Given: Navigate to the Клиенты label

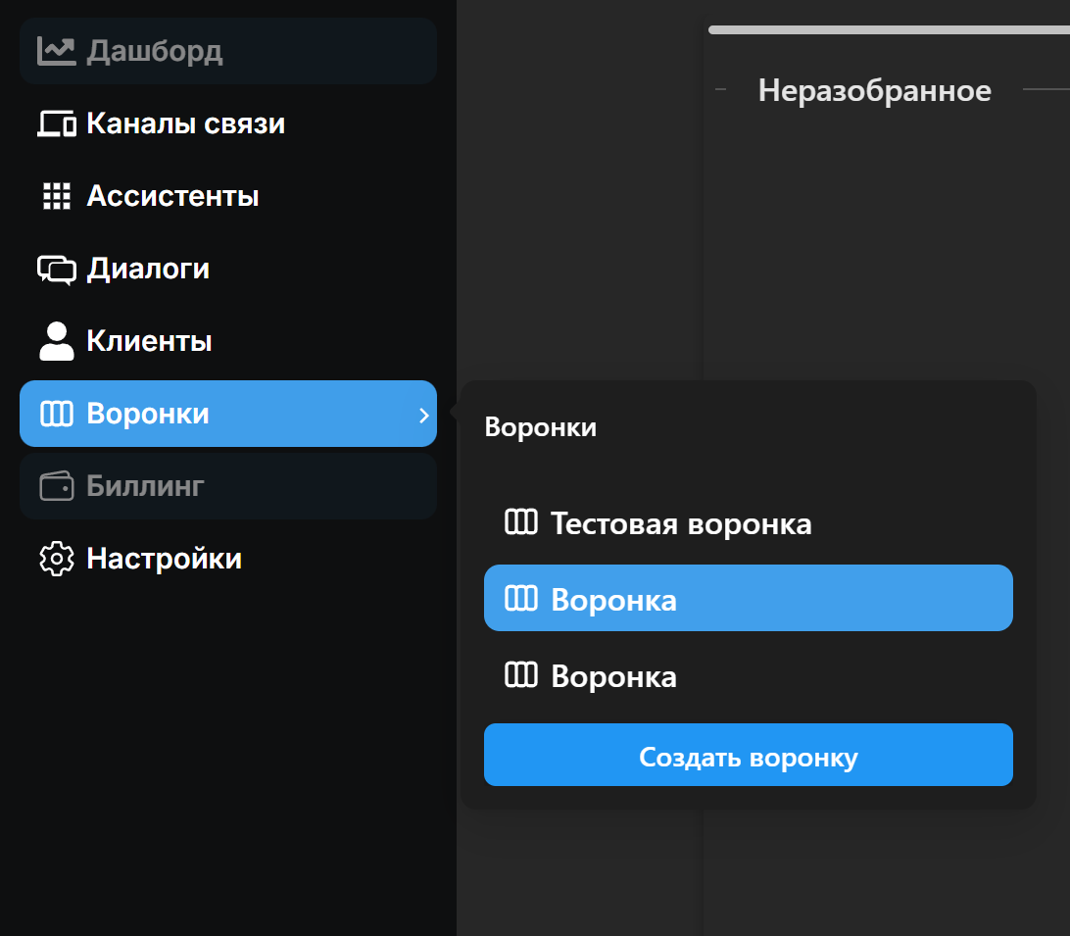Looking at the screenshot, I should (x=149, y=341).
